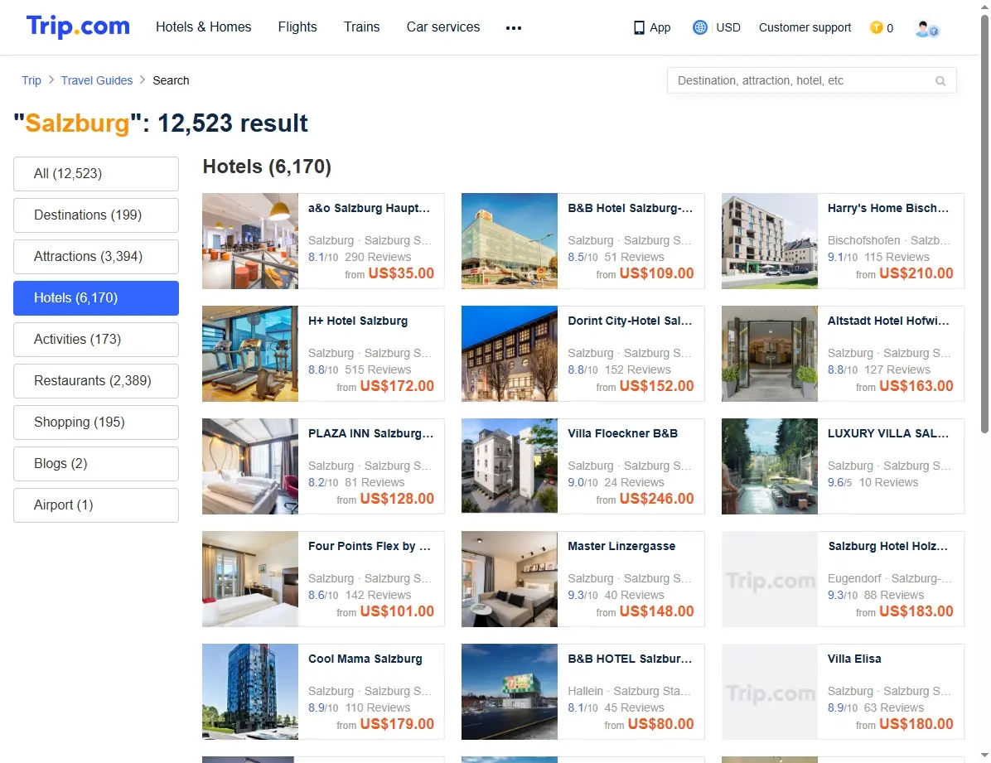Click H+ Hotel Salzburg title

coord(358,321)
